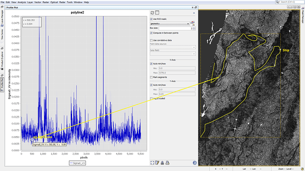Click the export plot icon
This screenshot has width=305, height=171.
click(x=162, y=163)
